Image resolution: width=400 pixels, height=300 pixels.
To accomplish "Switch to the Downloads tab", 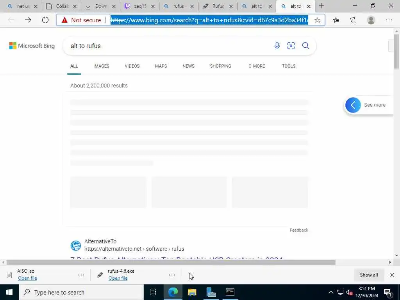I will click(101, 6).
